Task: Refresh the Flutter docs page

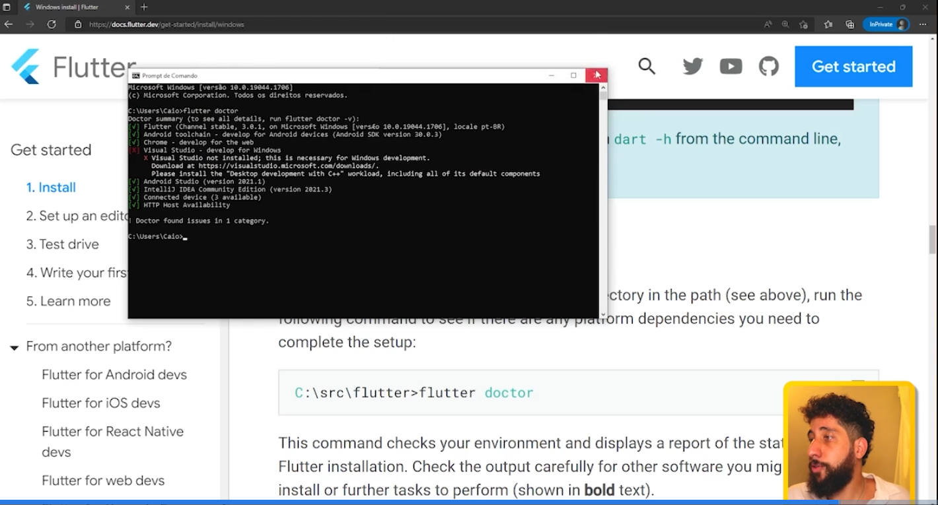Action: pyautogui.click(x=52, y=24)
